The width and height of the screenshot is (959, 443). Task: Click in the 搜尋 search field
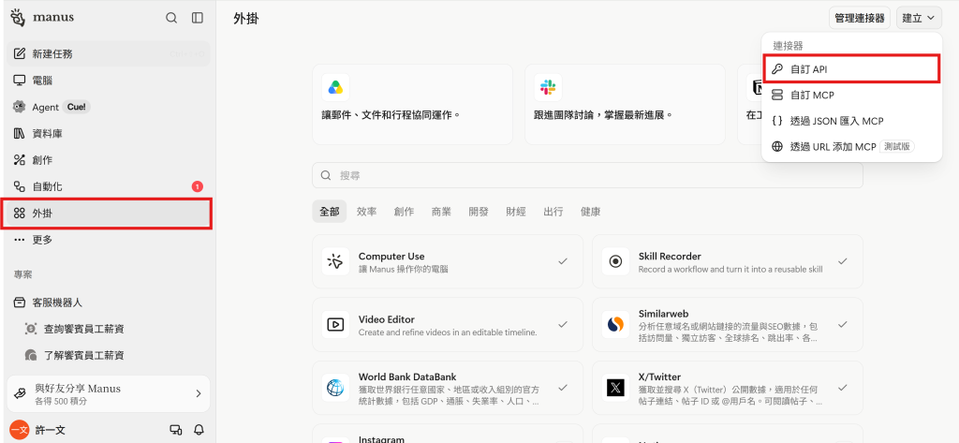[587, 176]
